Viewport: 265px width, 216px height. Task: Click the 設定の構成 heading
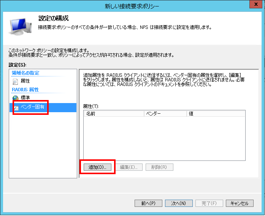click(54, 18)
